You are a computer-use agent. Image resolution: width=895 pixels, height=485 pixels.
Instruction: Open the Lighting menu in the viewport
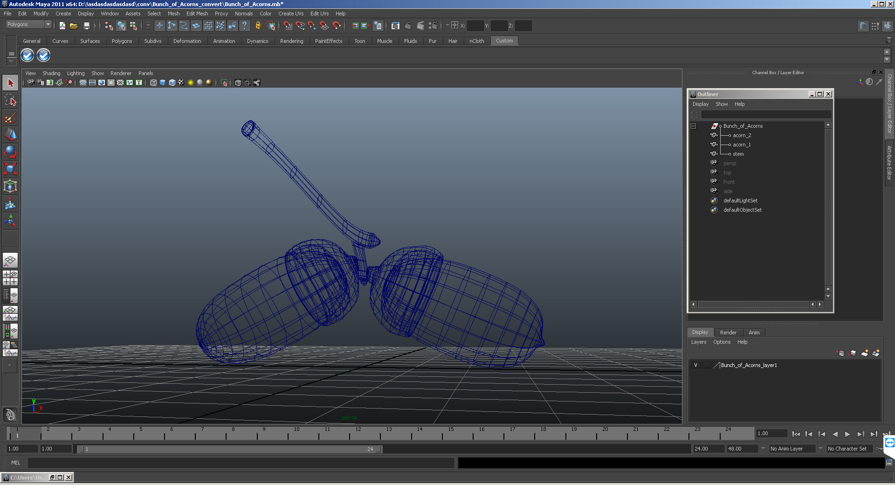coord(76,73)
